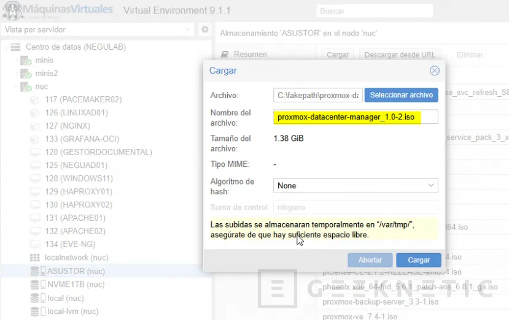This screenshot has width=509, height=320.
Task: Select 126 (LINUXAD01) in the tree
Action: point(77,113)
